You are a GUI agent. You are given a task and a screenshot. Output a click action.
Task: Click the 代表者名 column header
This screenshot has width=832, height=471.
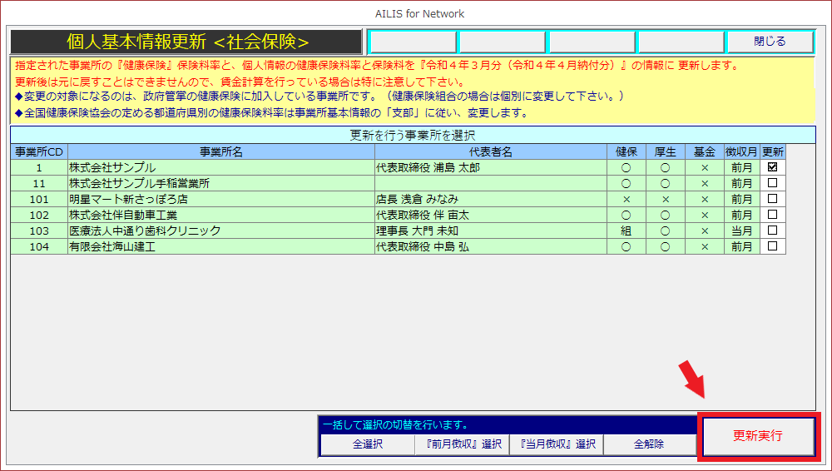[490, 151]
